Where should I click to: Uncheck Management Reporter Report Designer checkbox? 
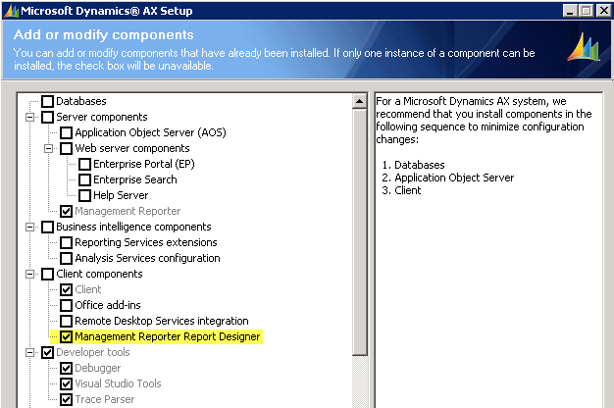(66, 336)
